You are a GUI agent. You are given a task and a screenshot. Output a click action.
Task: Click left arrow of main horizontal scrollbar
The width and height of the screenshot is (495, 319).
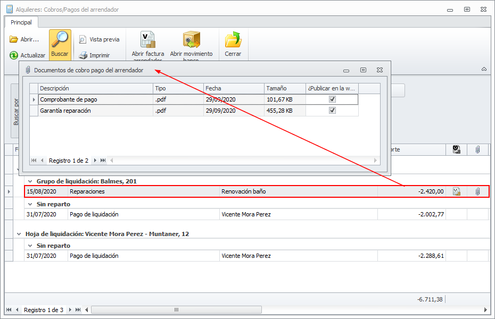[87, 310]
